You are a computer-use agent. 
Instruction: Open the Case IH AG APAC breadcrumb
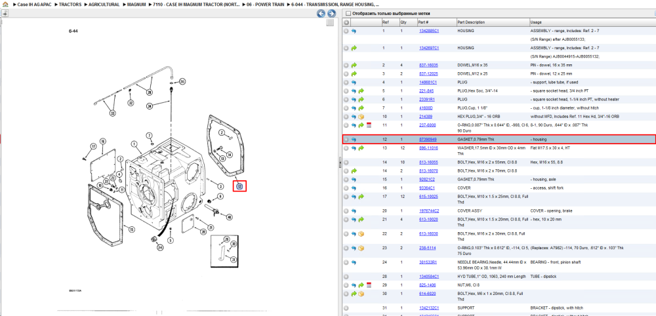pyautogui.click(x=34, y=4)
